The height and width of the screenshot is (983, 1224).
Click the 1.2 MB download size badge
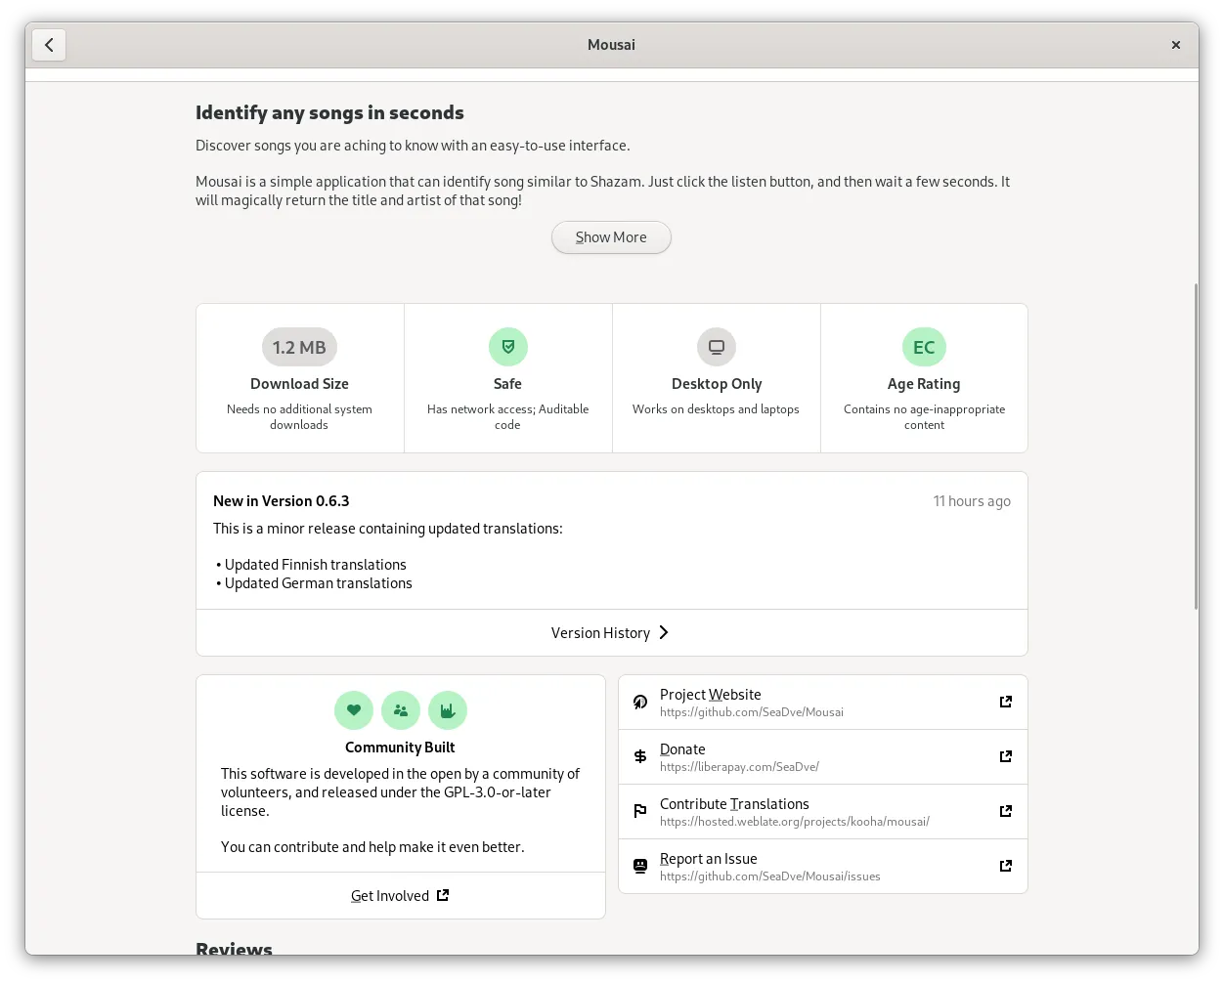pos(299,347)
